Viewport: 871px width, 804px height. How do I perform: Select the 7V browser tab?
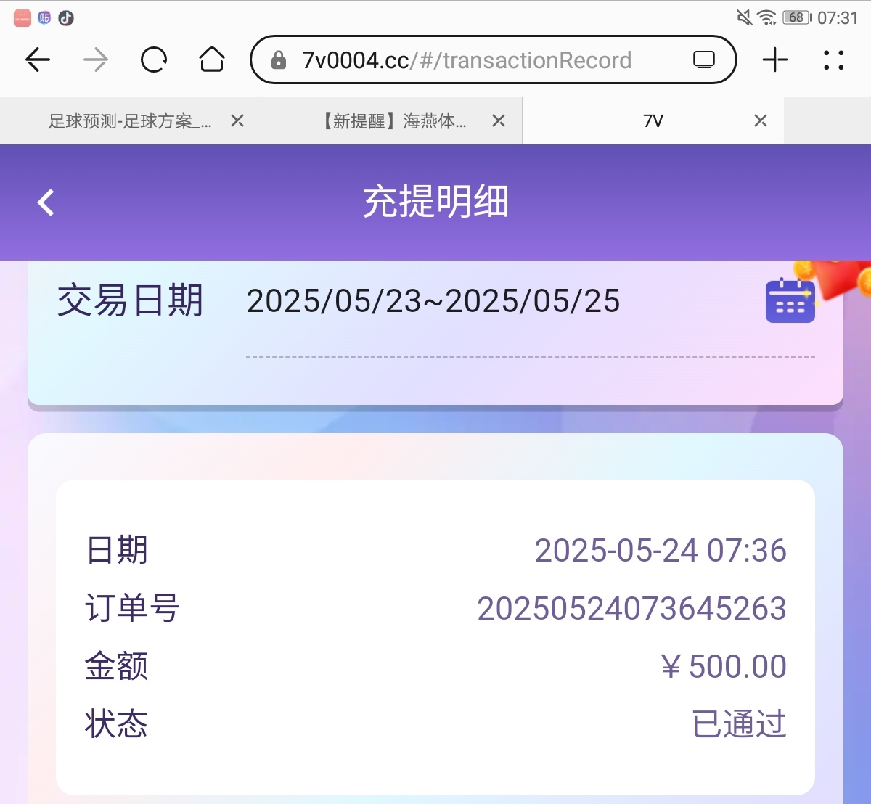pos(653,121)
